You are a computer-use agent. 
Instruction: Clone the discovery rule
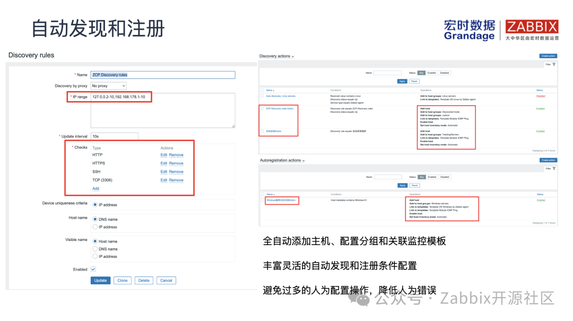click(123, 281)
